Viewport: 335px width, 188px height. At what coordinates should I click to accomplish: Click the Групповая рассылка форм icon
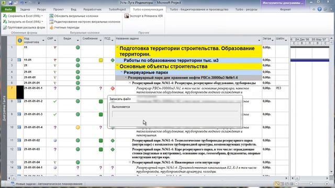pyautogui.click(x=5, y=28)
